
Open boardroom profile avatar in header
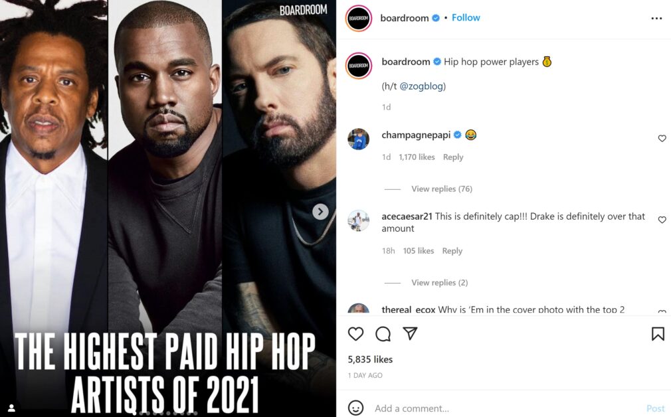click(x=359, y=18)
